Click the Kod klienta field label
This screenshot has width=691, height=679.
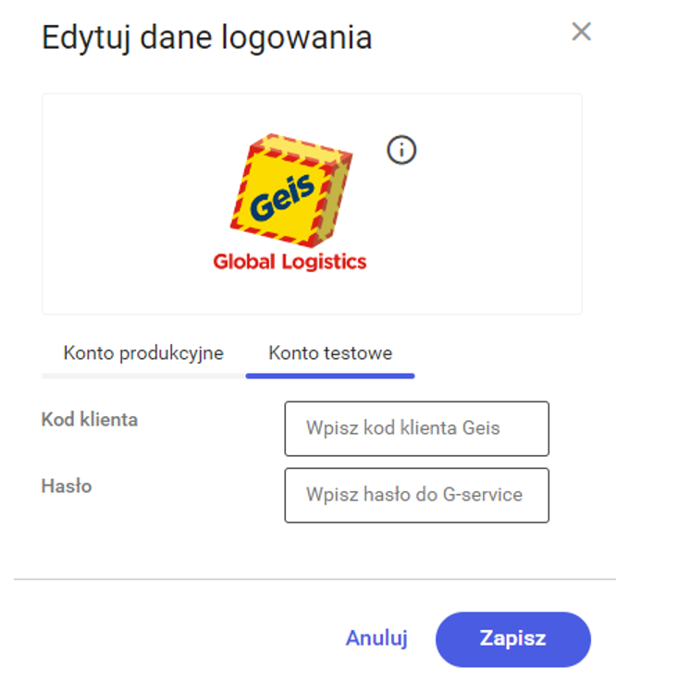[90, 419]
